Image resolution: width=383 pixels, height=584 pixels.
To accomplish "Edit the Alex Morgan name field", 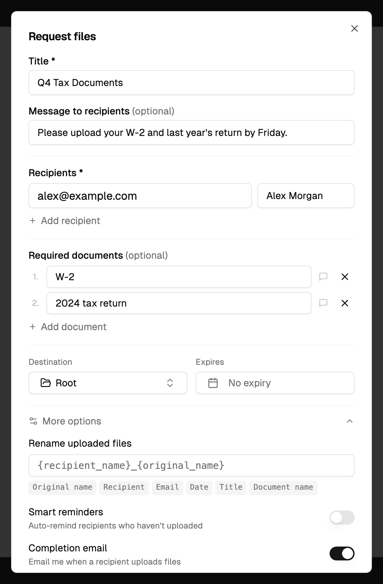I will [x=306, y=196].
